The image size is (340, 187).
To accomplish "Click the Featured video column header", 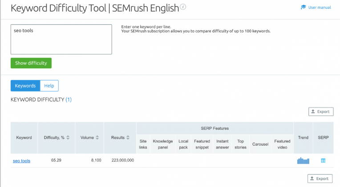I will pyautogui.click(x=282, y=144).
